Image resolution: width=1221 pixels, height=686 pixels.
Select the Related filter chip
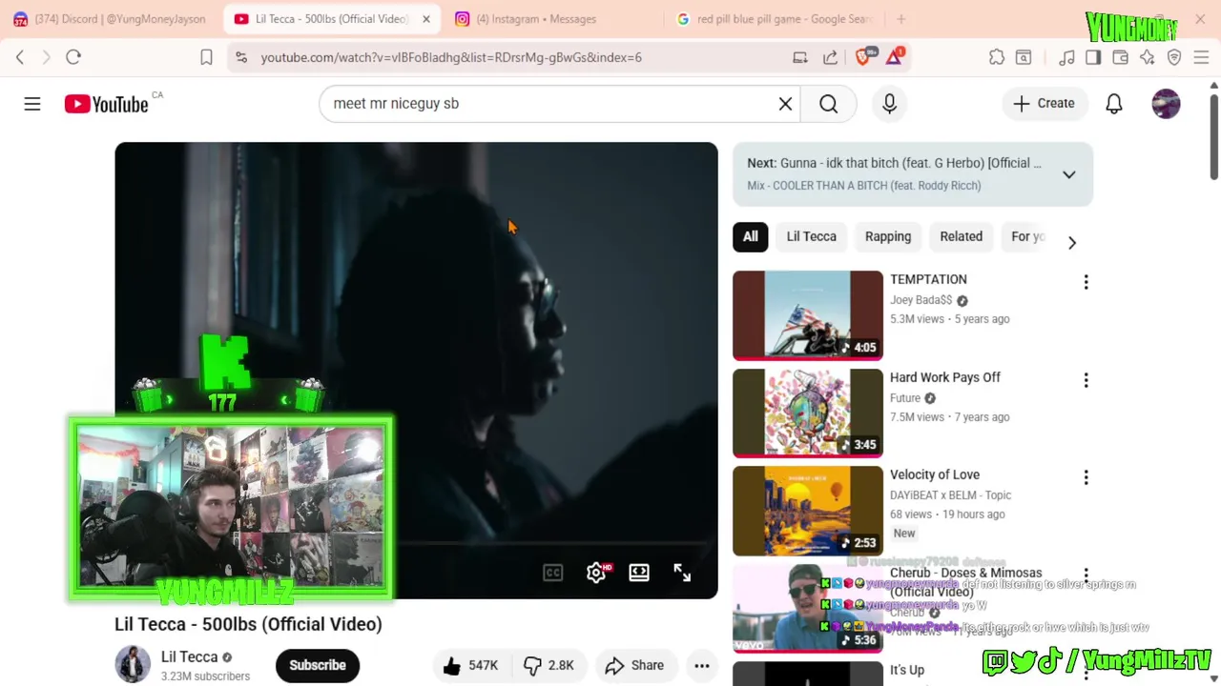[961, 236]
